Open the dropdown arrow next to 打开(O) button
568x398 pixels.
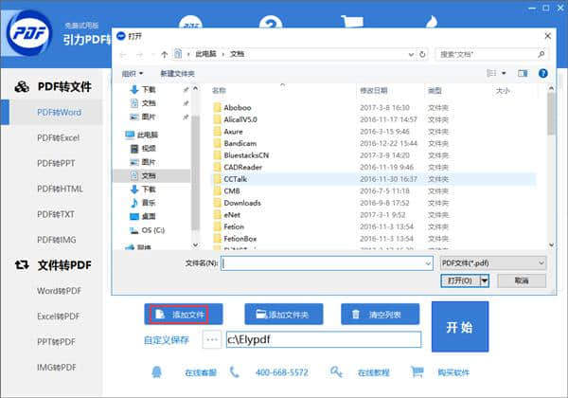(x=485, y=280)
